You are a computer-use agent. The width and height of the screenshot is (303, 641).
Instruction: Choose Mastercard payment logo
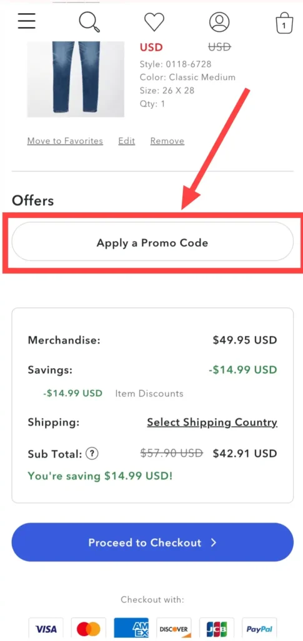click(x=89, y=628)
